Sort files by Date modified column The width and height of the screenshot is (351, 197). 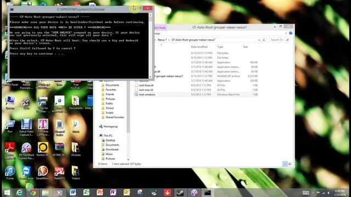click(x=199, y=47)
